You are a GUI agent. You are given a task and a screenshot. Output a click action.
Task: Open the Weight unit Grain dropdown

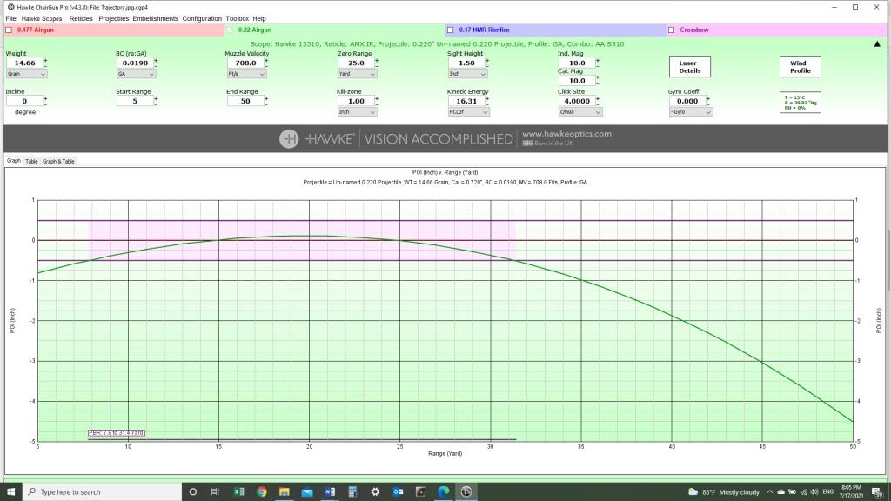click(x=27, y=74)
